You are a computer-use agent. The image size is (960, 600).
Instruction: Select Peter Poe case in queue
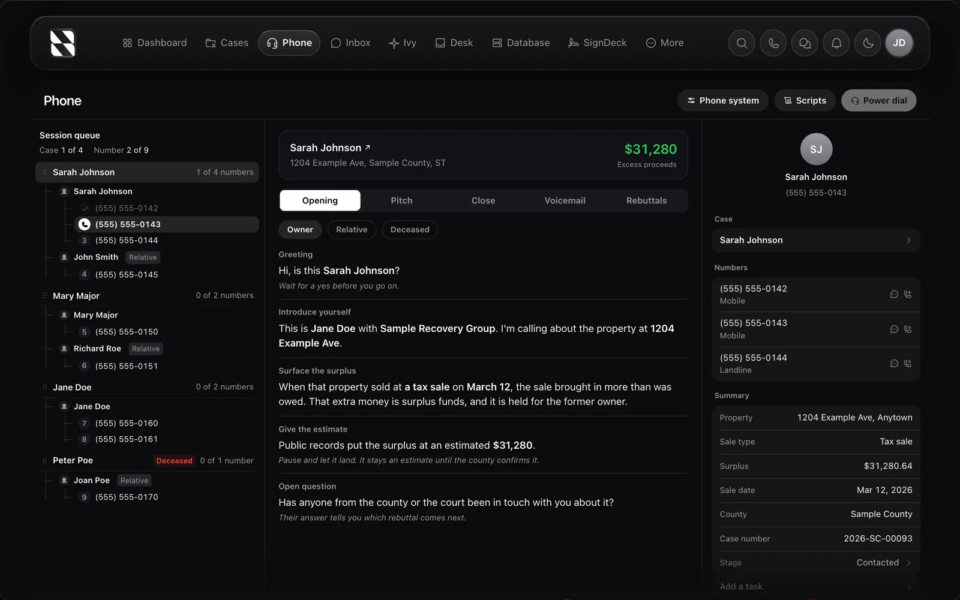tap(148, 461)
